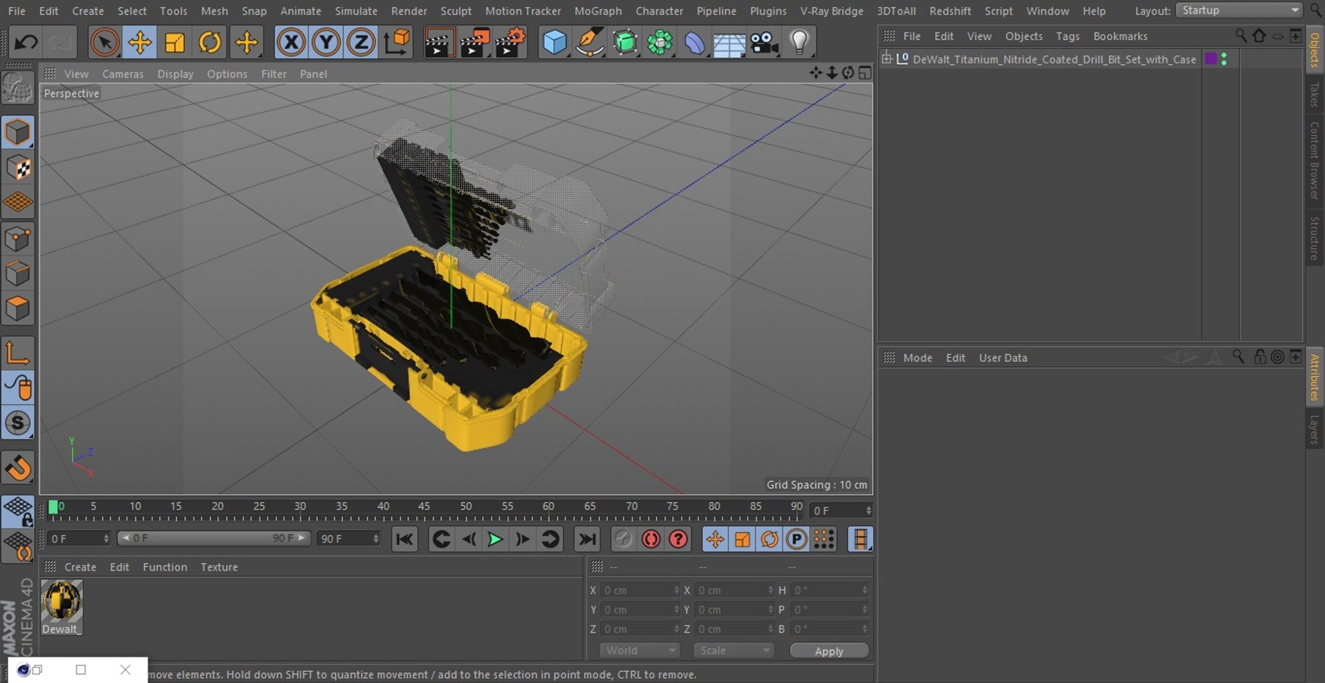Open viewport Cameras menu

pyautogui.click(x=123, y=74)
